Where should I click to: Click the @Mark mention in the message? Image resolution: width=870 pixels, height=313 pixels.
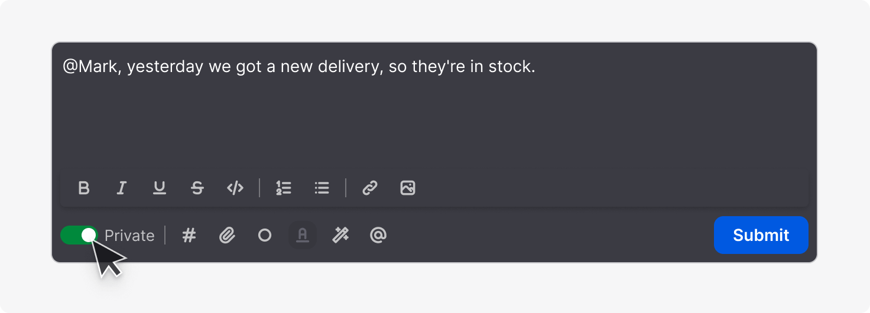(85, 67)
